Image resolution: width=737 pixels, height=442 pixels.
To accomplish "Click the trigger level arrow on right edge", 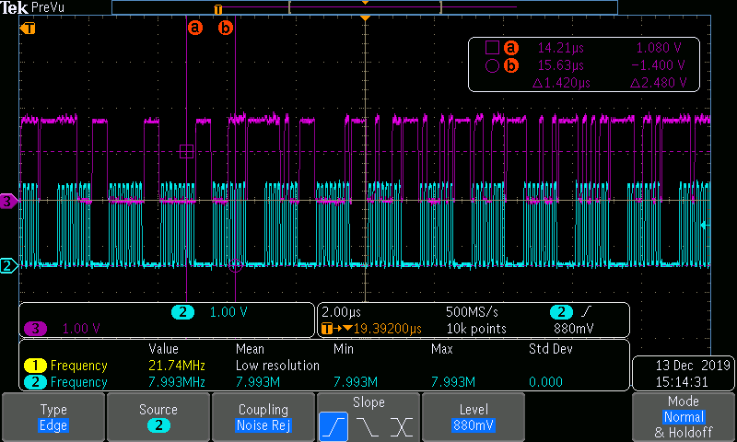I will [705, 225].
